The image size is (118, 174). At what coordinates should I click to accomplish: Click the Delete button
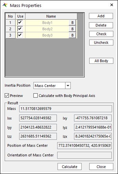pos(101,25)
